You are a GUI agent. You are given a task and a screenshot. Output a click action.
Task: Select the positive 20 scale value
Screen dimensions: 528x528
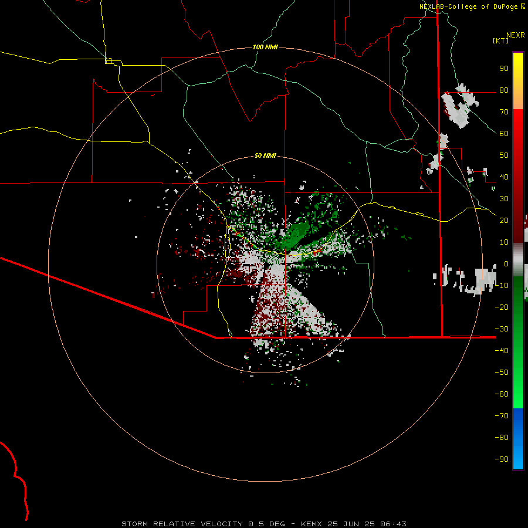coord(504,220)
